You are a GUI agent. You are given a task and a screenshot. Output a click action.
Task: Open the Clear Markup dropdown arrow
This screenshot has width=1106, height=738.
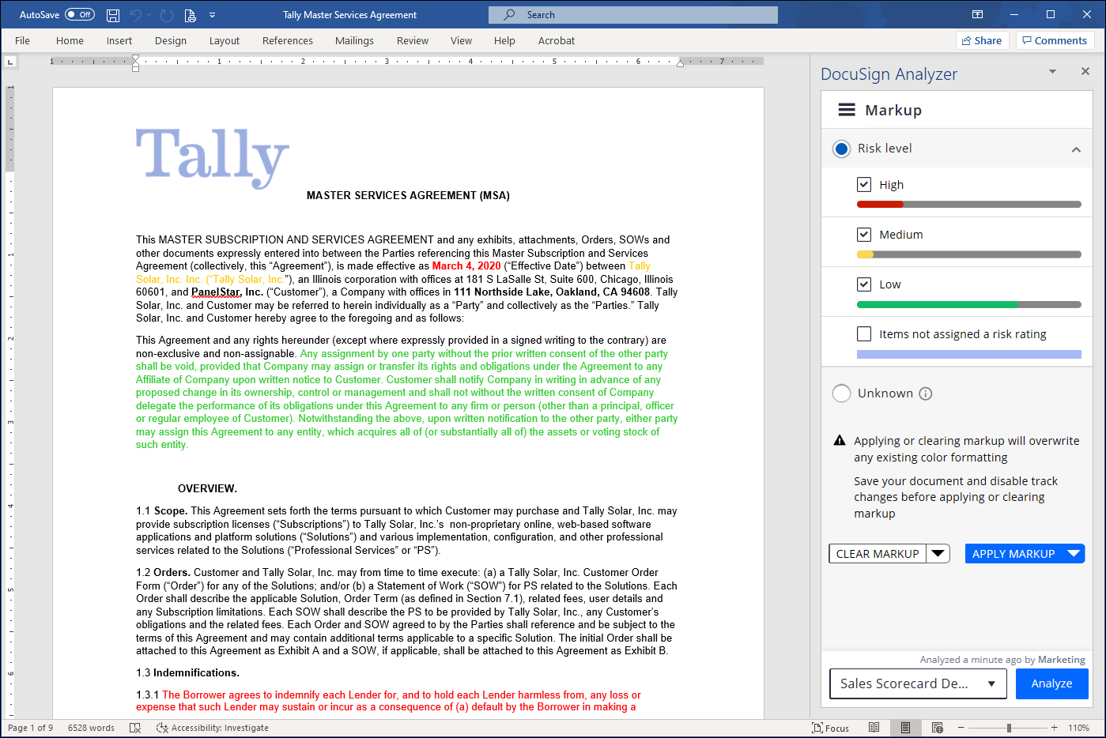pos(938,553)
